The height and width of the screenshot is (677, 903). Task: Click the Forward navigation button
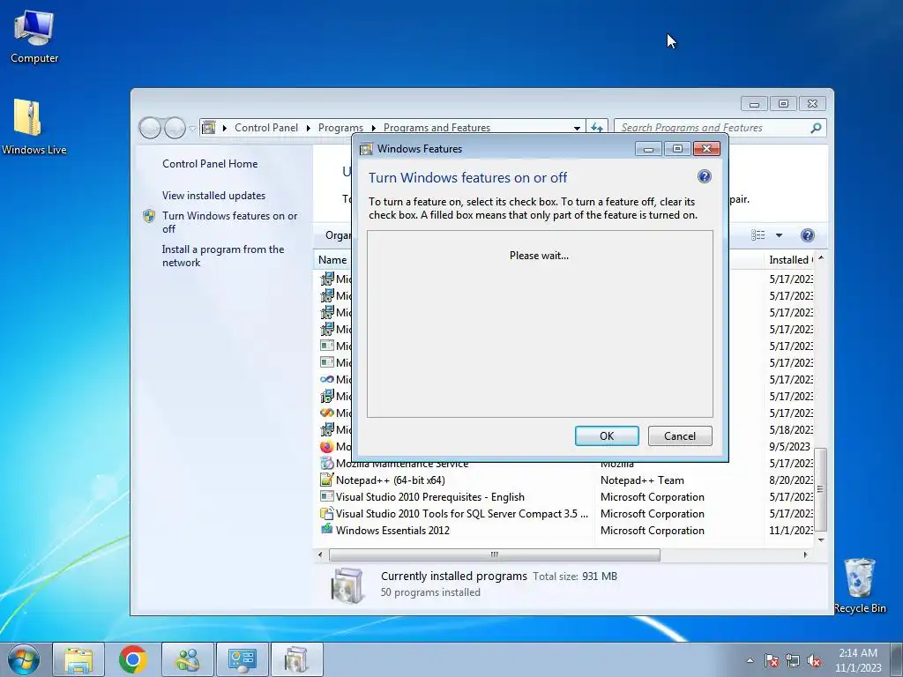coord(175,128)
